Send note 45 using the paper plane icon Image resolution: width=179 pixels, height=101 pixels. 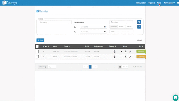coord(121,52)
